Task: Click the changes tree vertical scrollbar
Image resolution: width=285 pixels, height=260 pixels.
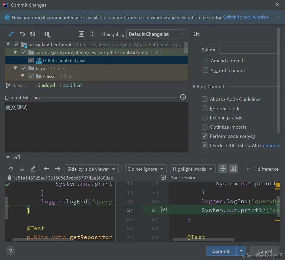Action: [186, 47]
